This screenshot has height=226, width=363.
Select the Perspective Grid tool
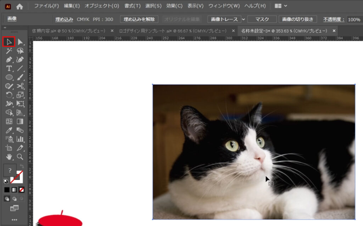click(20, 112)
